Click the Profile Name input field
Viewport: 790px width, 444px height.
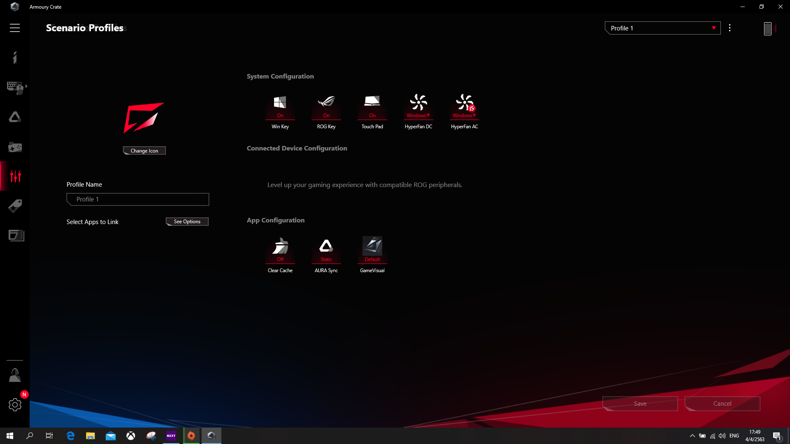(138, 199)
